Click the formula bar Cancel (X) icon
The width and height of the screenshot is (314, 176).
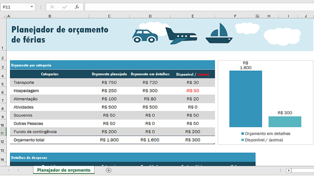coord(52,7)
